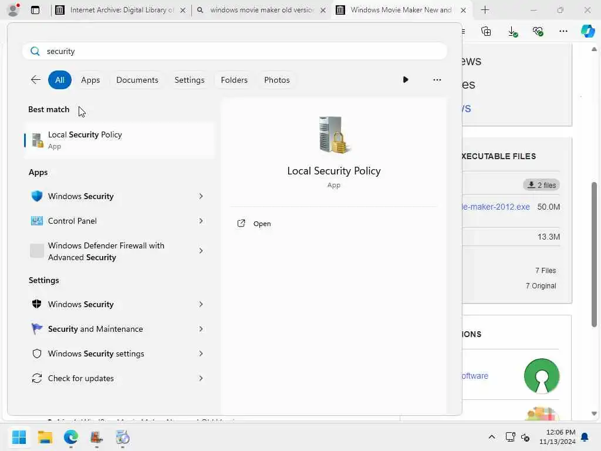This screenshot has width=601, height=451.
Task: Click the tab actions menu icon
Action: [35, 10]
